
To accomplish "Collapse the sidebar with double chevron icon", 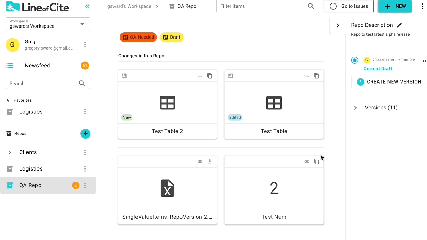I will point(87,6).
